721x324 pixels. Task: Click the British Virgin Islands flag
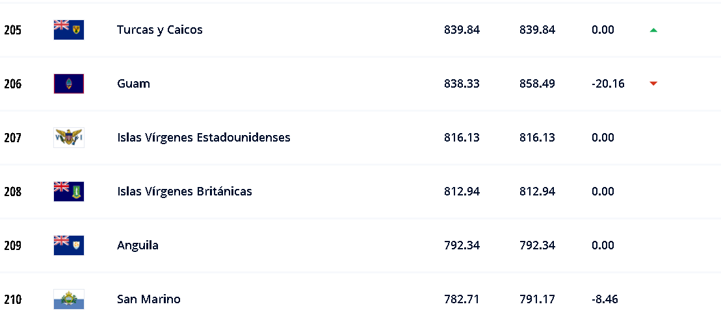[x=68, y=192]
